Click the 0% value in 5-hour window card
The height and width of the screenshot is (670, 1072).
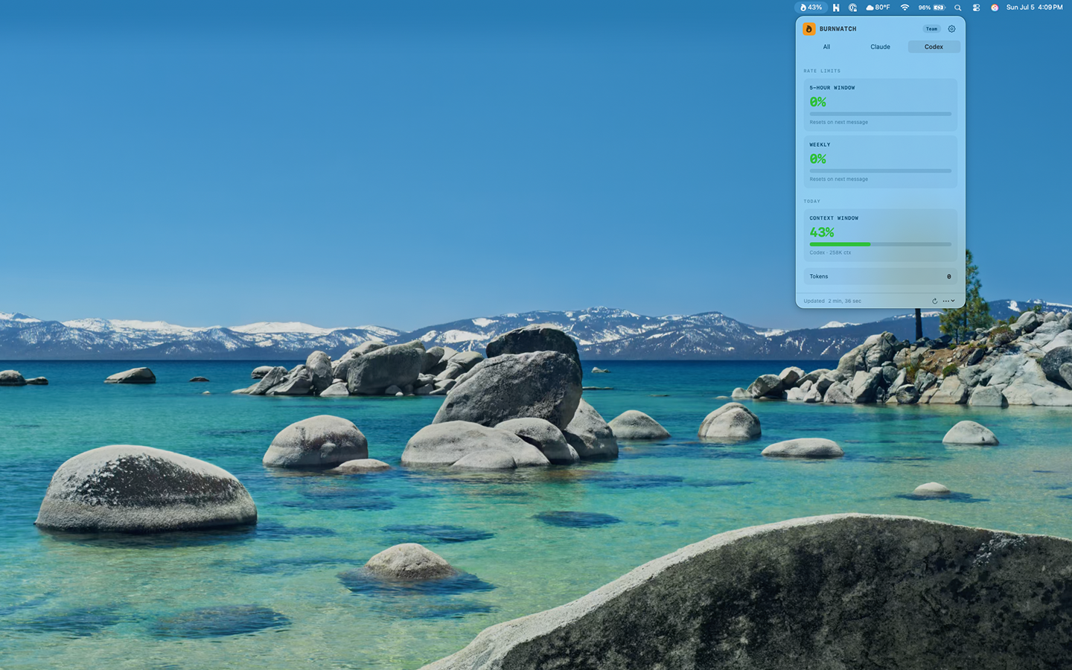pos(818,102)
